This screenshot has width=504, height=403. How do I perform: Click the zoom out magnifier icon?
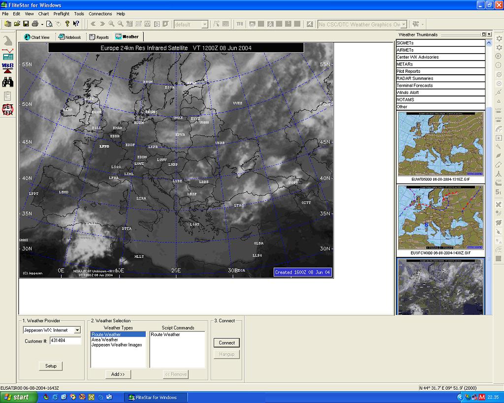(121, 24)
